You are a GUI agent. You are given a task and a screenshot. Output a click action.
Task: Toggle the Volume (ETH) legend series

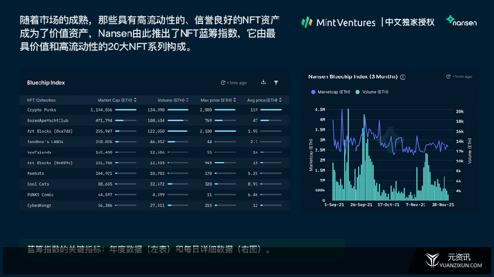(x=372, y=92)
